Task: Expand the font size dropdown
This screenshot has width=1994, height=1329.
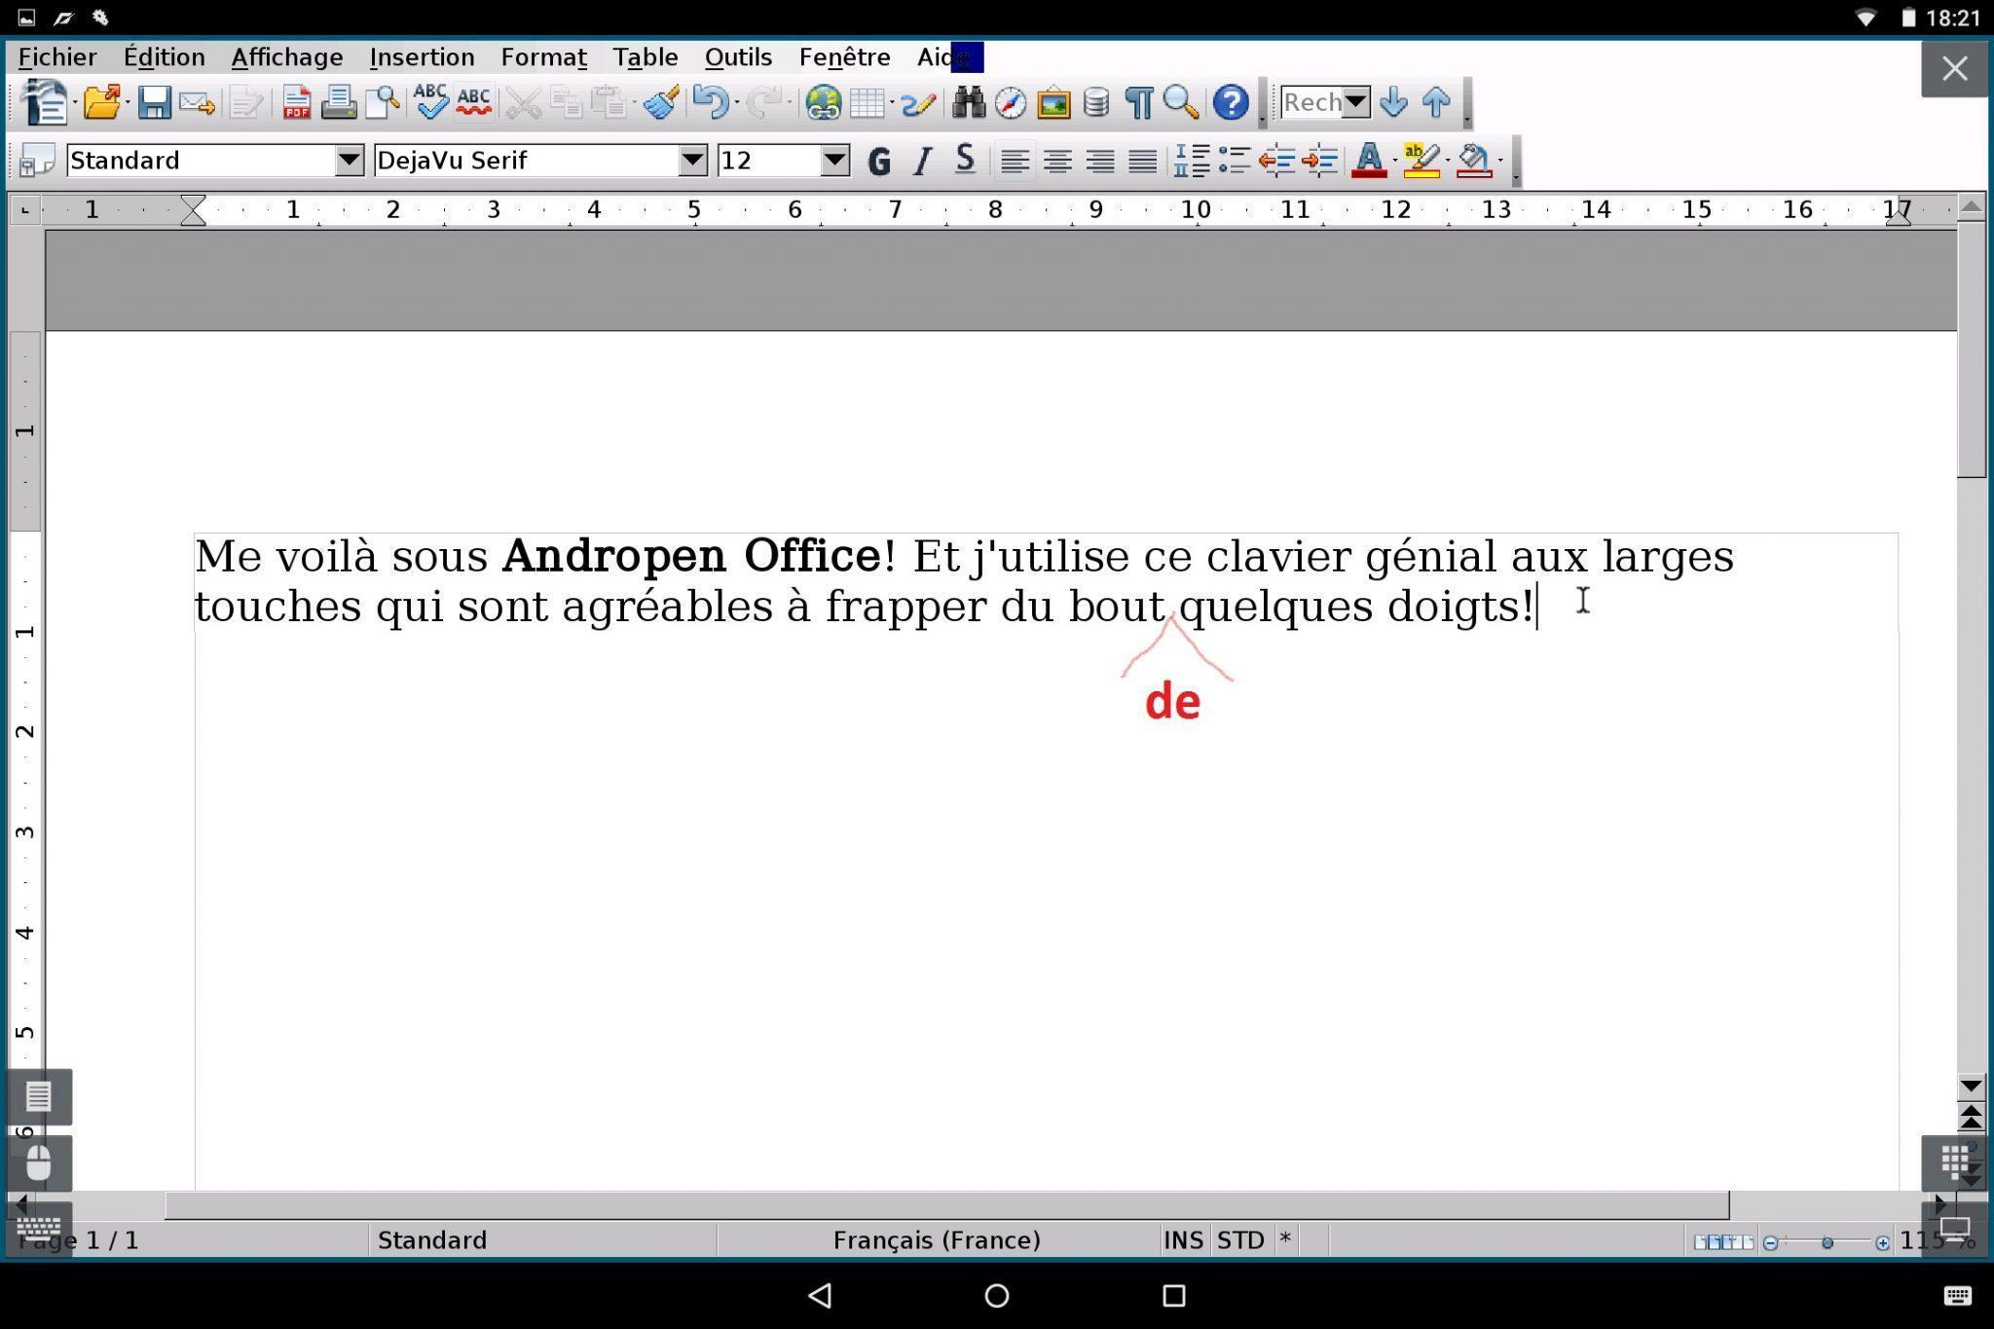Action: coord(834,161)
